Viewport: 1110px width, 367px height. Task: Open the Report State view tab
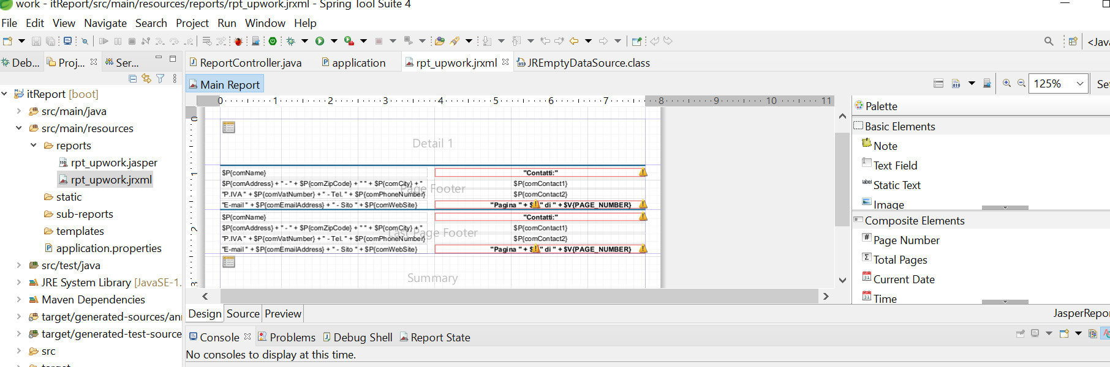tap(436, 337)
